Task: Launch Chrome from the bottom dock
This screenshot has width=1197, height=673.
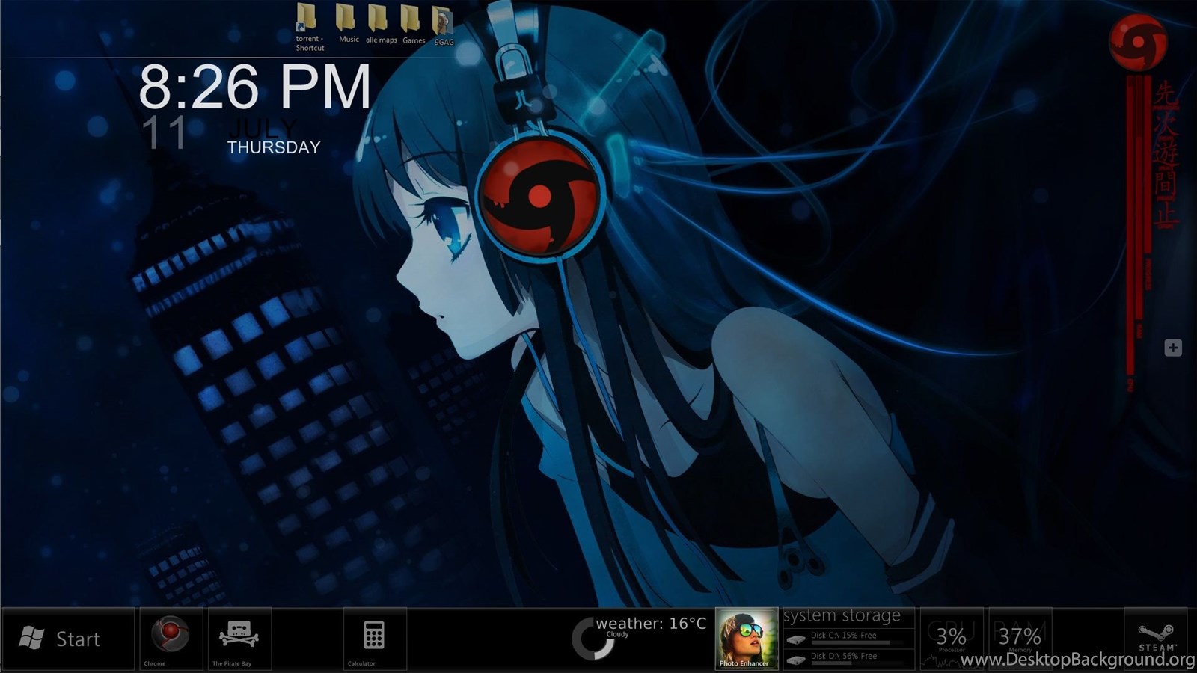Action: [x=171, y=636]
